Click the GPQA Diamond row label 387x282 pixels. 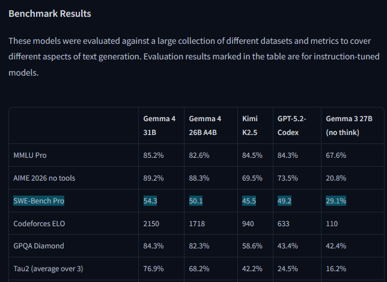click(38, 246)
